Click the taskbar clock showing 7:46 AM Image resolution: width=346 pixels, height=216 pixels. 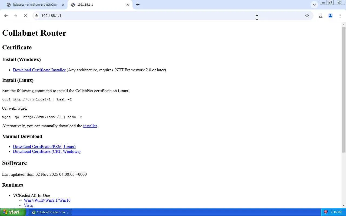336,212
